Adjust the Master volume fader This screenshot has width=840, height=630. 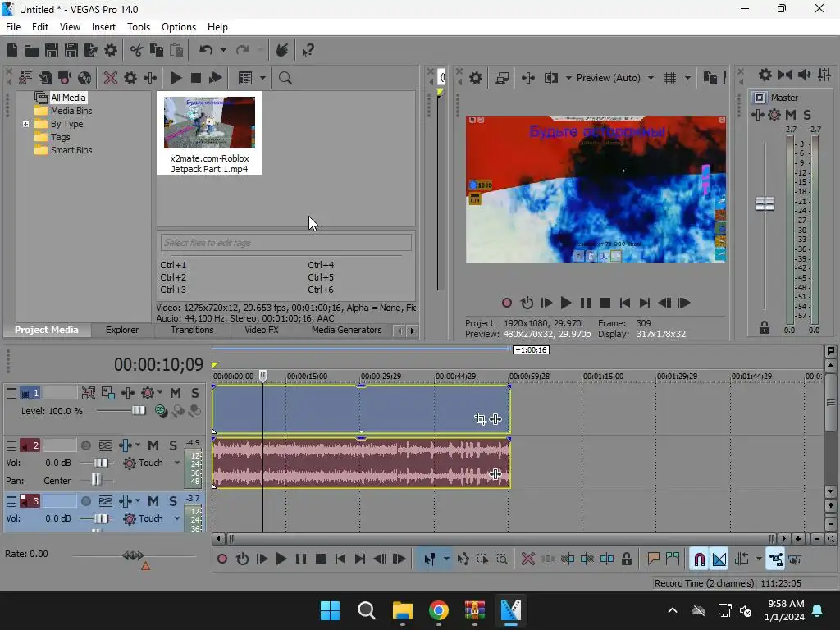765,204
